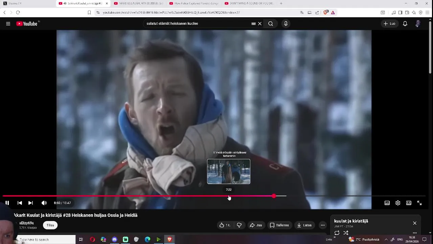Open the player settings gear menu
Image resolution: width=433 pixels, height=244 pixels.
pyautogui.click(x=398, y=203)
